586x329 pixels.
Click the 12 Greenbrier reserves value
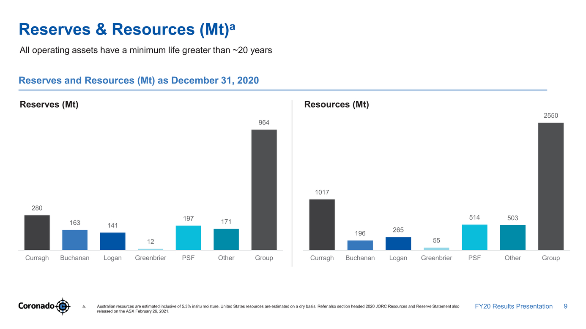151,241
